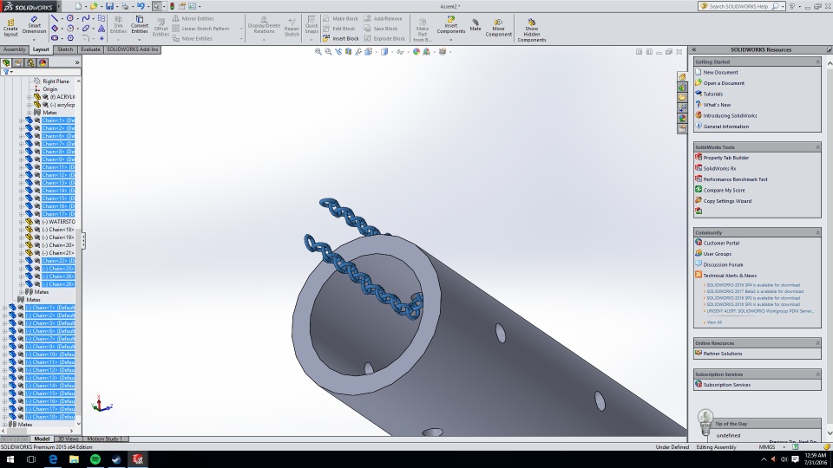The image size is (833, 468).
Task: Open Edit Appearance color icon in view toolbar
Action: pyautogui.click(x=416, y=51)
